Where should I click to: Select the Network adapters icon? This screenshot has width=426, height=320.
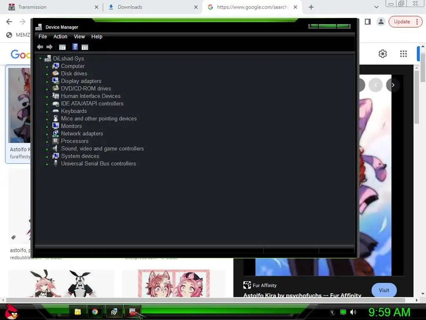(x=56, y=133)
